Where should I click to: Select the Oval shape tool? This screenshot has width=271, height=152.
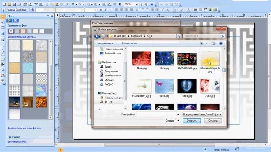tap(3, 55)
